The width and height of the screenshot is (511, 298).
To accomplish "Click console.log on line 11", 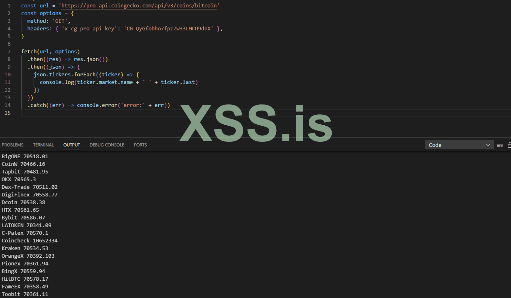I will tap(57, 82).
